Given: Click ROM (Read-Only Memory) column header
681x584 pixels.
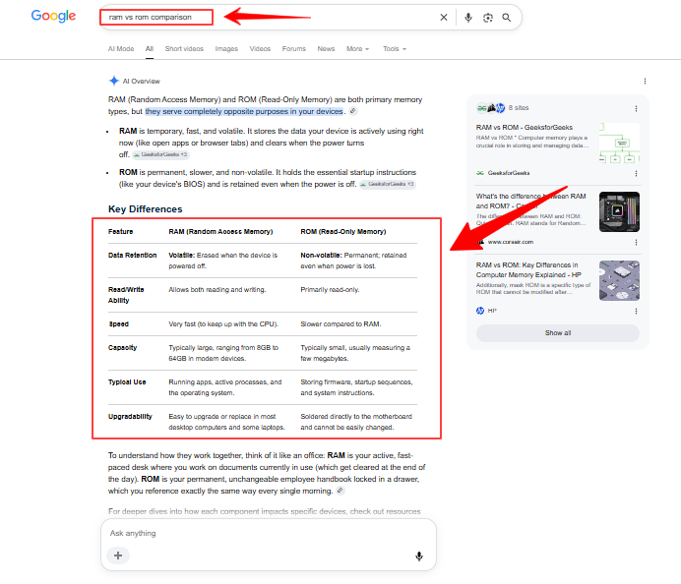Looking at the screenshot, I should (x=343, y=232).
